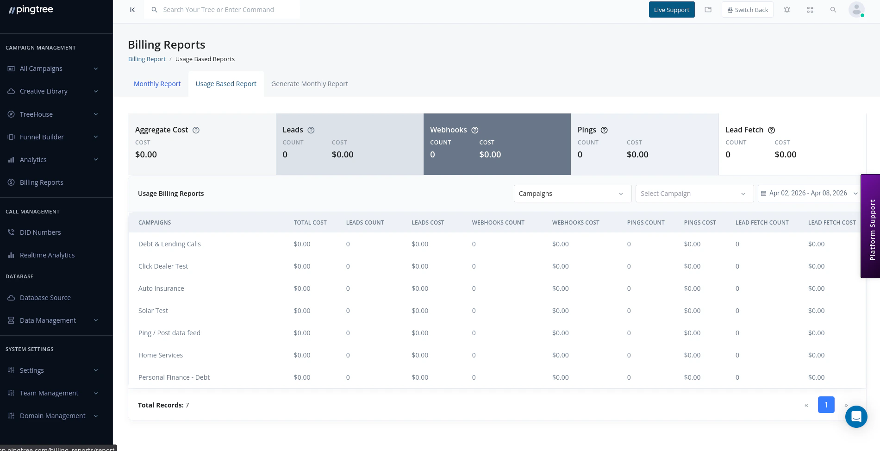The image size is (880, 451).
Task: Click the Live Support button
Action: 672,9
